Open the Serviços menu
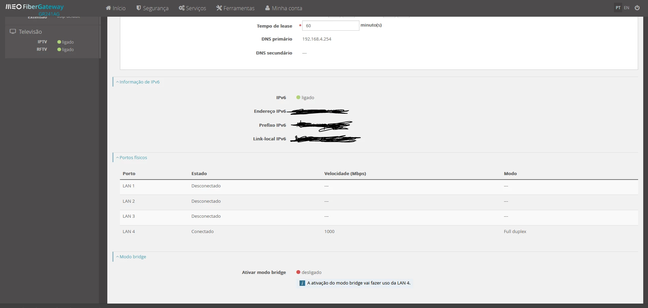This screenshot has width=648, height=308. click(x=192, y=8)
